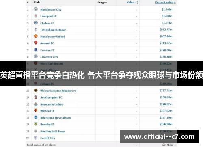Click the Newcastle United club crest

point(36,104)
